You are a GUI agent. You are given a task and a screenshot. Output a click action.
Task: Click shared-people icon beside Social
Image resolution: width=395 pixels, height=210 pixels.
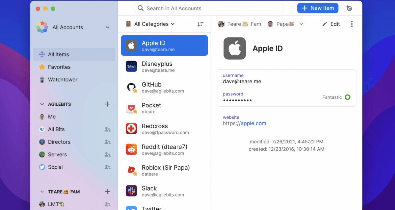(107, 167)
